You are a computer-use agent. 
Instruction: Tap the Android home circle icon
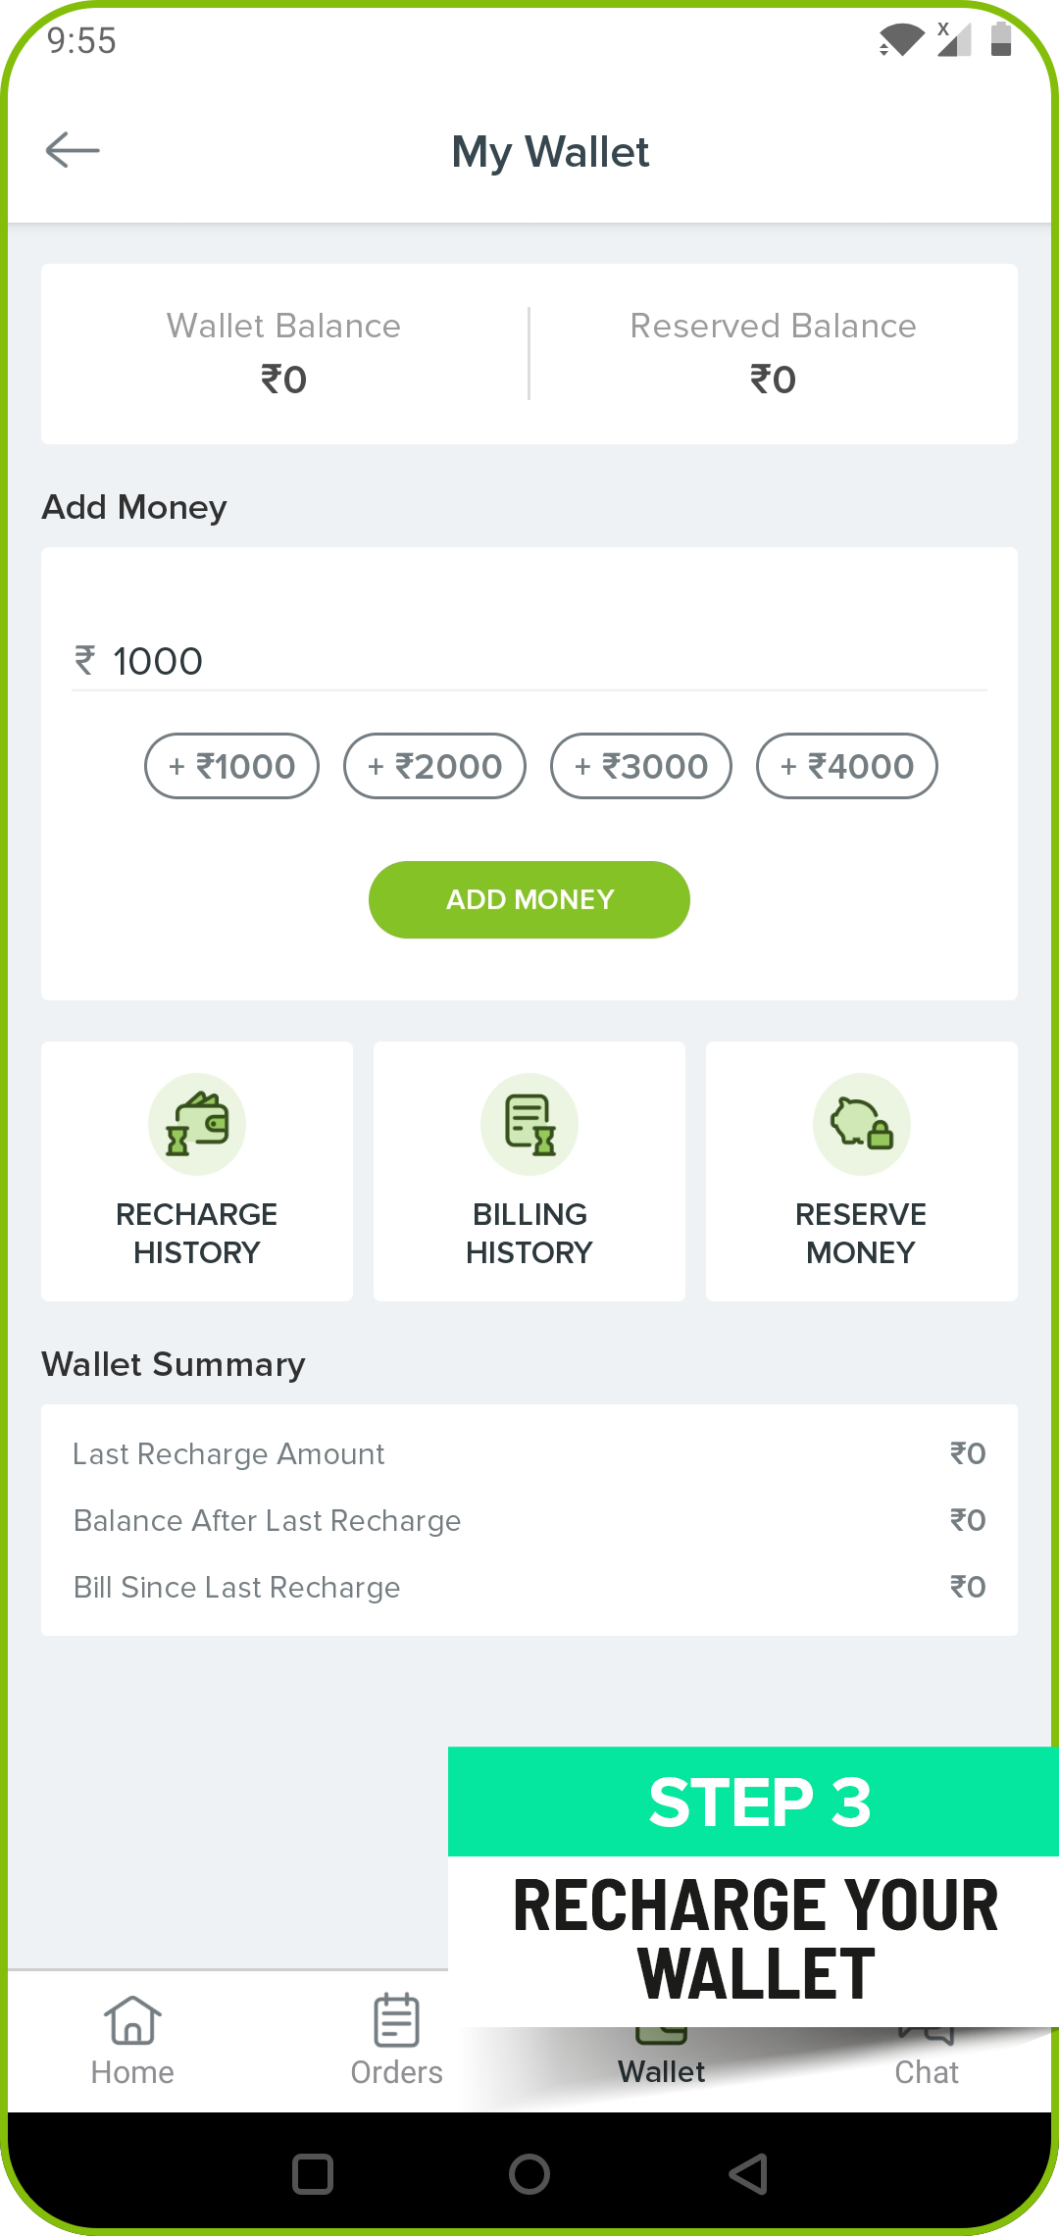click(529, 2174)
